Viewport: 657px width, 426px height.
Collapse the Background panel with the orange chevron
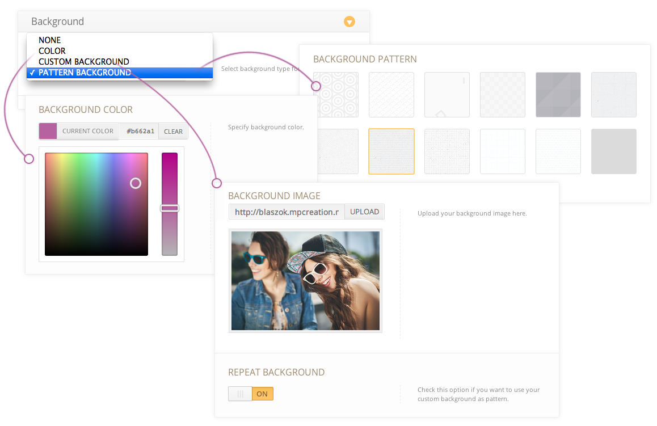(x=349, y=22)
